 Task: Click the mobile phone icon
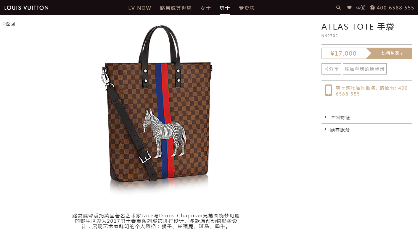point(328,90)
